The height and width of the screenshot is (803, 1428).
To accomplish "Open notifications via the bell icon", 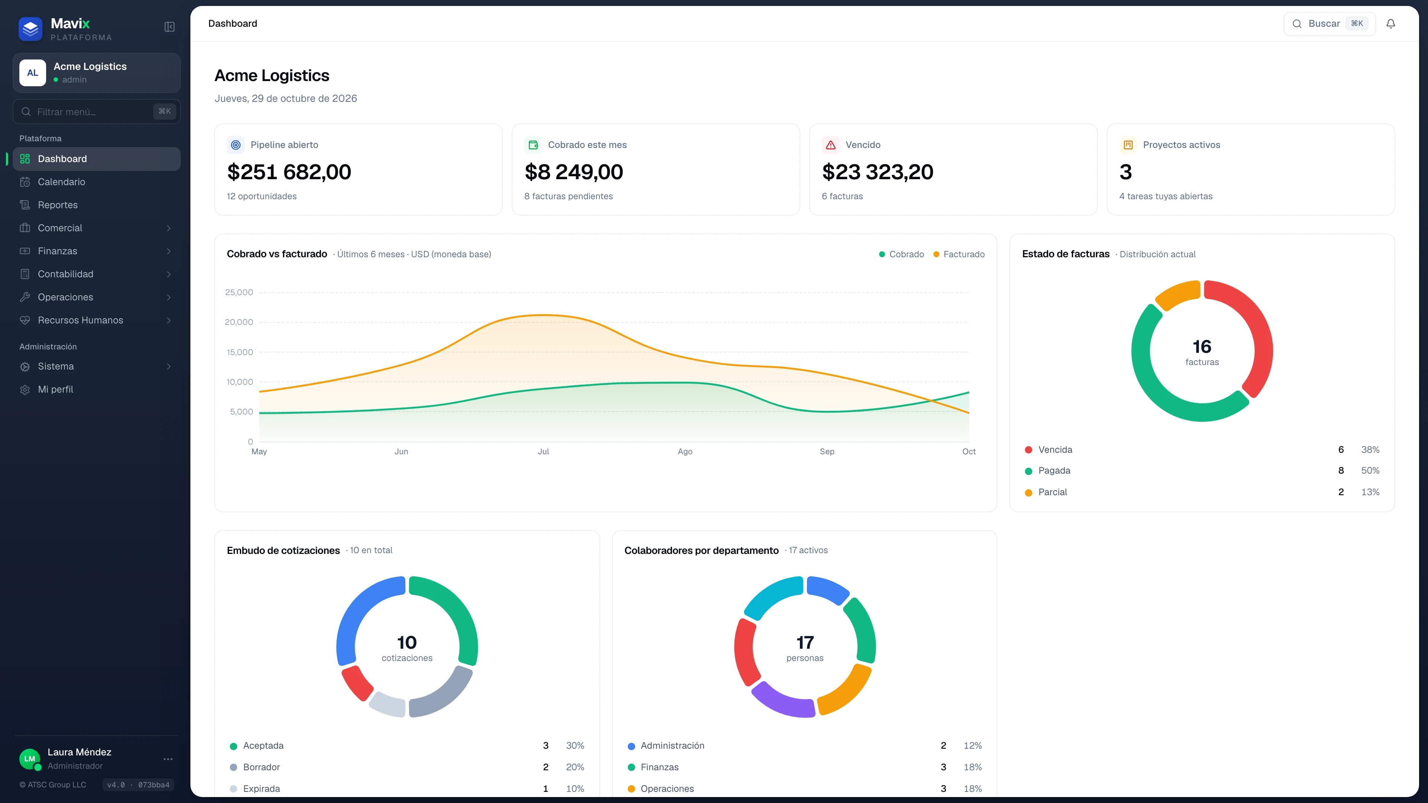I will [x=1390, y=23].
